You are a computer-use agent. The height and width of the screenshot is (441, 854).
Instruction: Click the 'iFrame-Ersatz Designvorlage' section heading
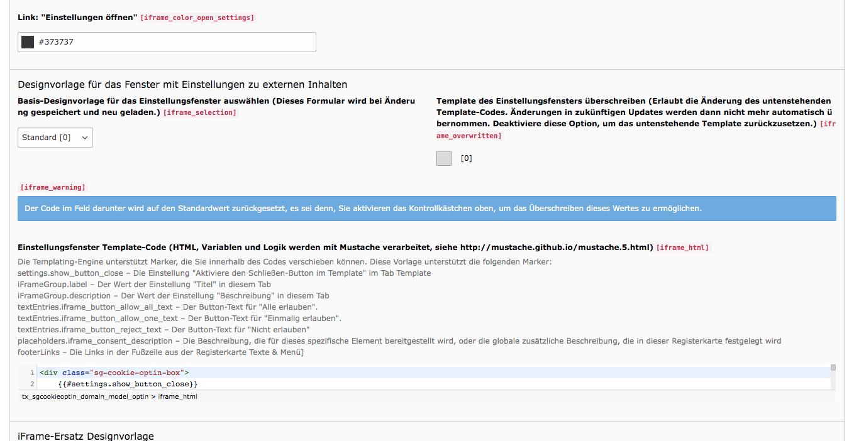[86, 436]
